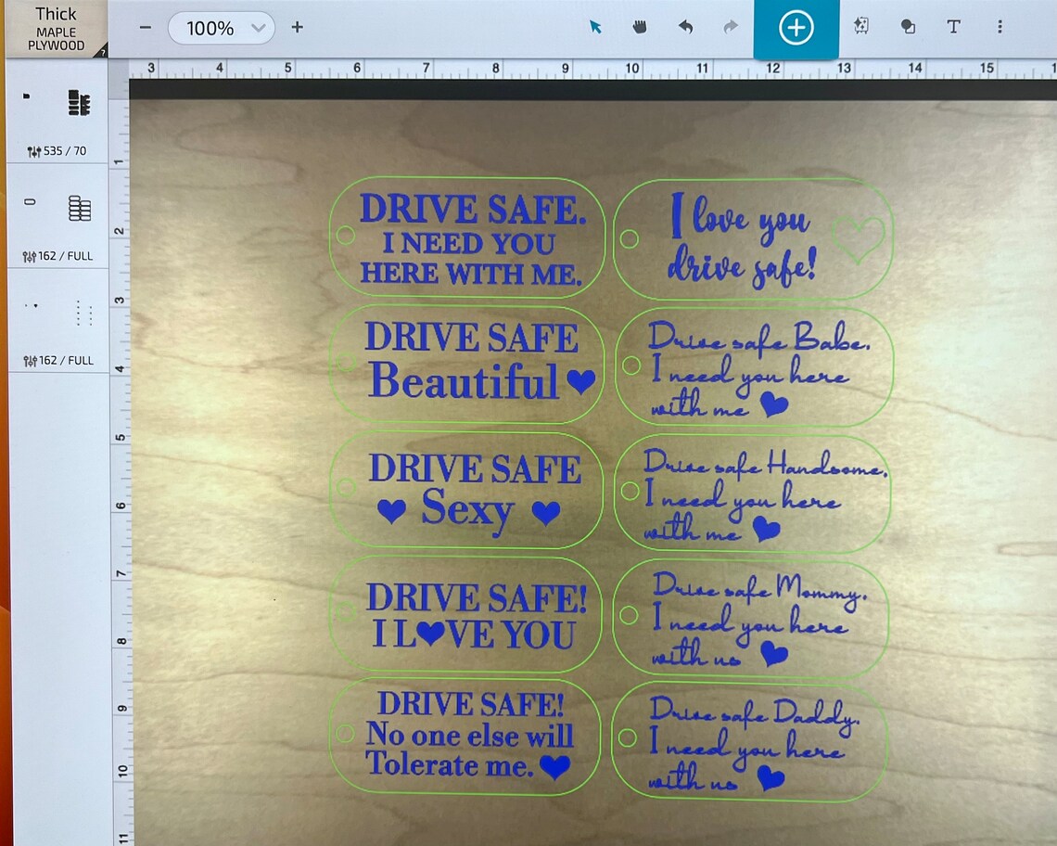Open the Text tool
1057x846 pixels.
click(x=953, y=28)
